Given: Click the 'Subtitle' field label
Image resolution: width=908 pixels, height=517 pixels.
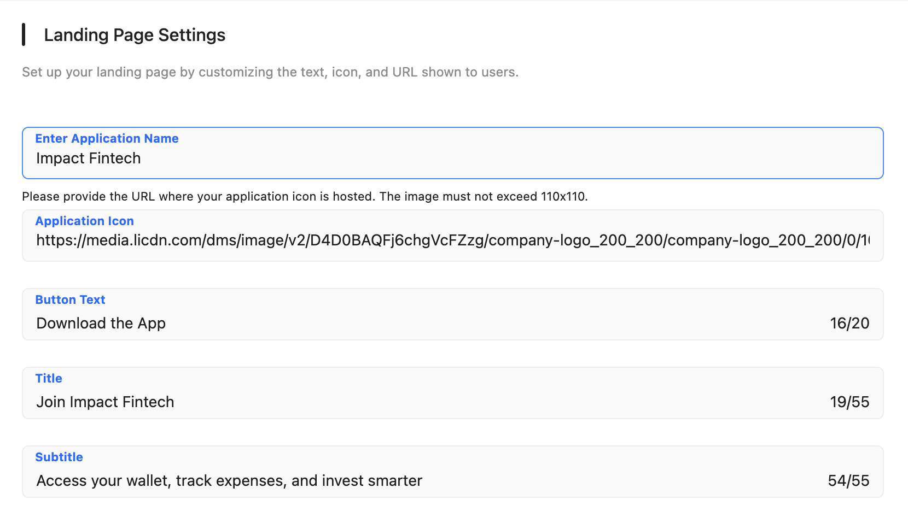Looking at the screenshot, I should coord(59,457).
